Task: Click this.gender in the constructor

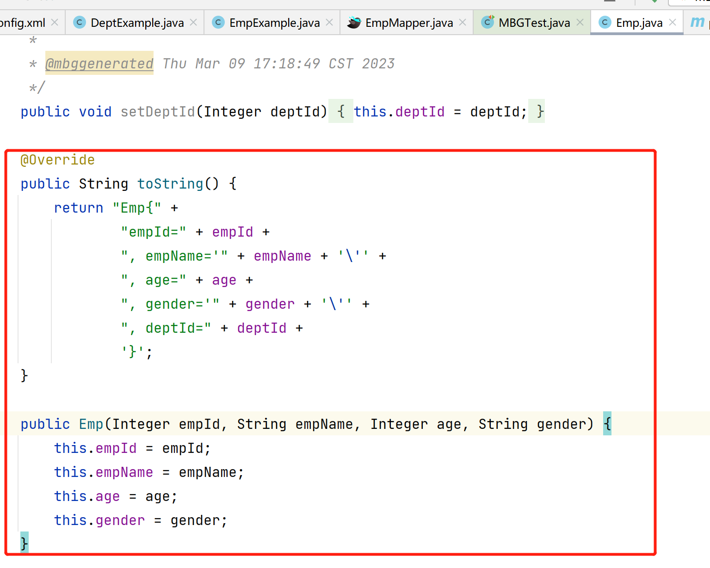Action: click(99, 520)
